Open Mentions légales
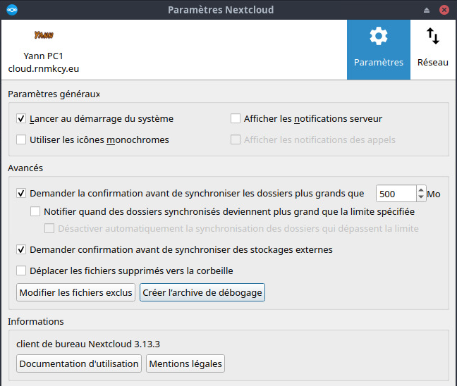457x386 pixels. point(185,364)
